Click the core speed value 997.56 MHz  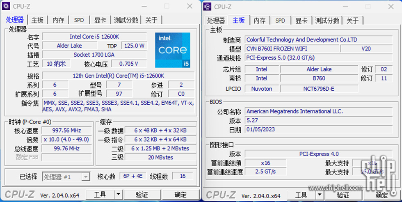[x=66, y=131]
